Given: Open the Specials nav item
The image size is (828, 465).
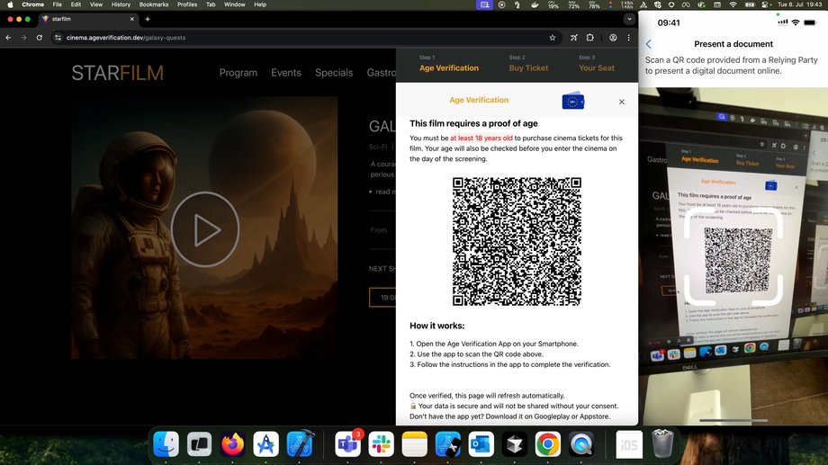Looking at the screenshot, I should [x=334, y=73].
